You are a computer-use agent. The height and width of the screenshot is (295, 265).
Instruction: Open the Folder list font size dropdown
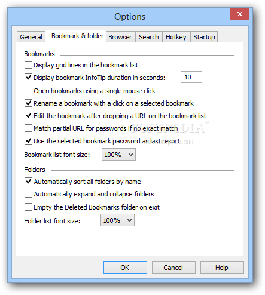(117, 220)
